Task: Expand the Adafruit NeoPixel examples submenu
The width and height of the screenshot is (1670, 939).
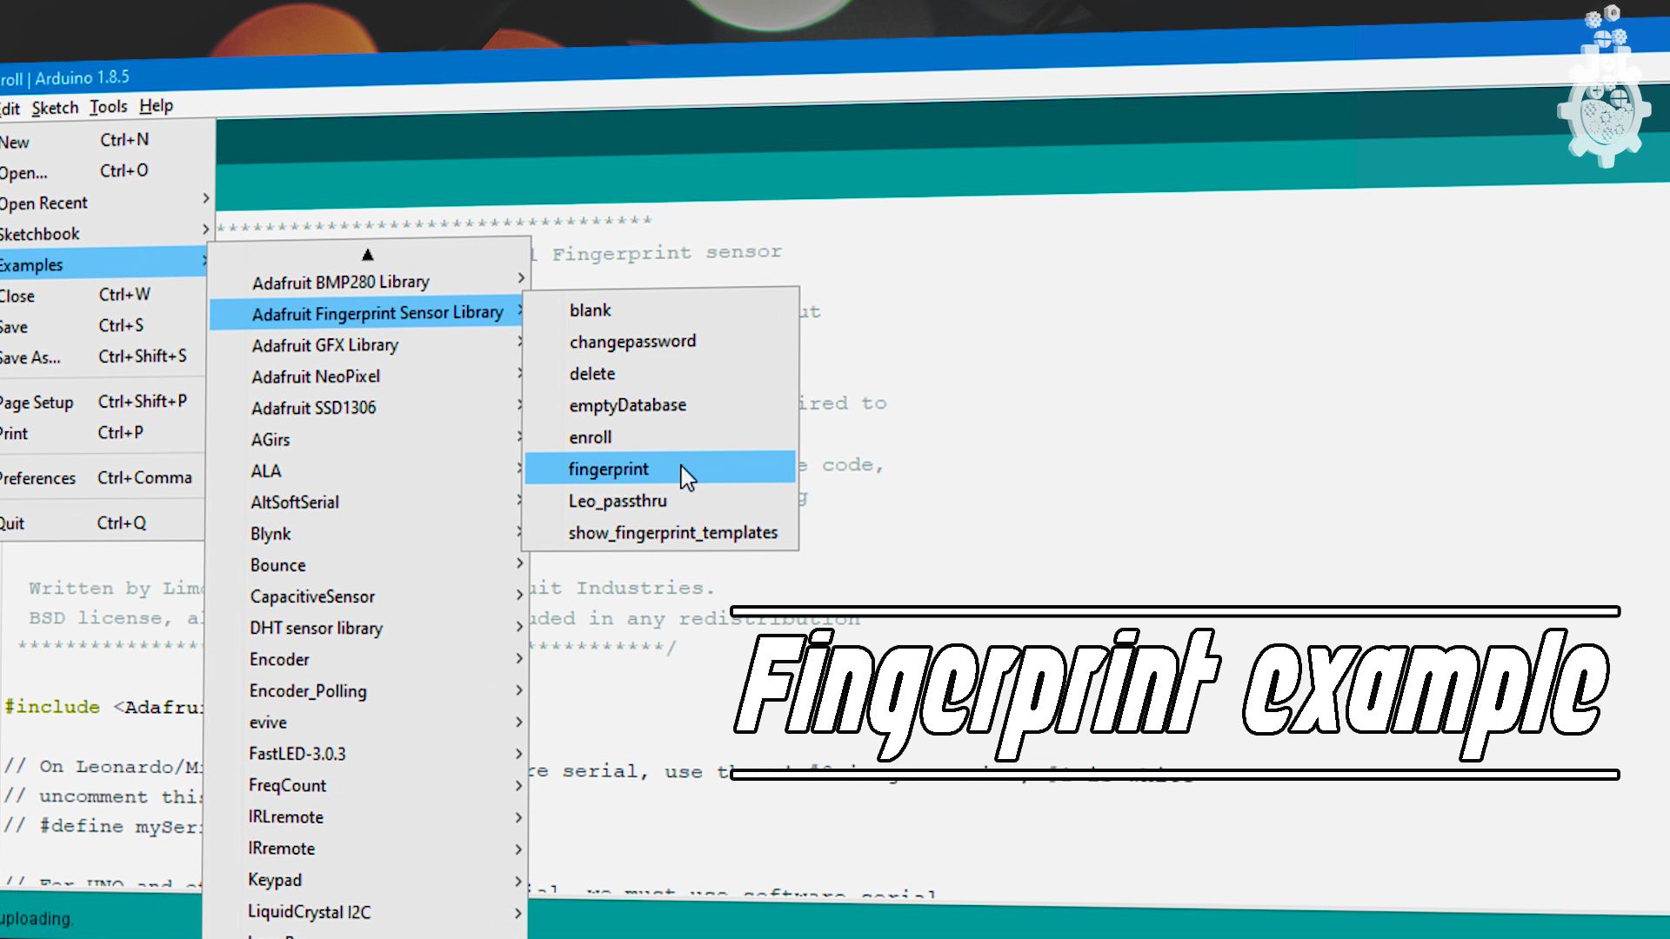Action: [x=315, y=376]
